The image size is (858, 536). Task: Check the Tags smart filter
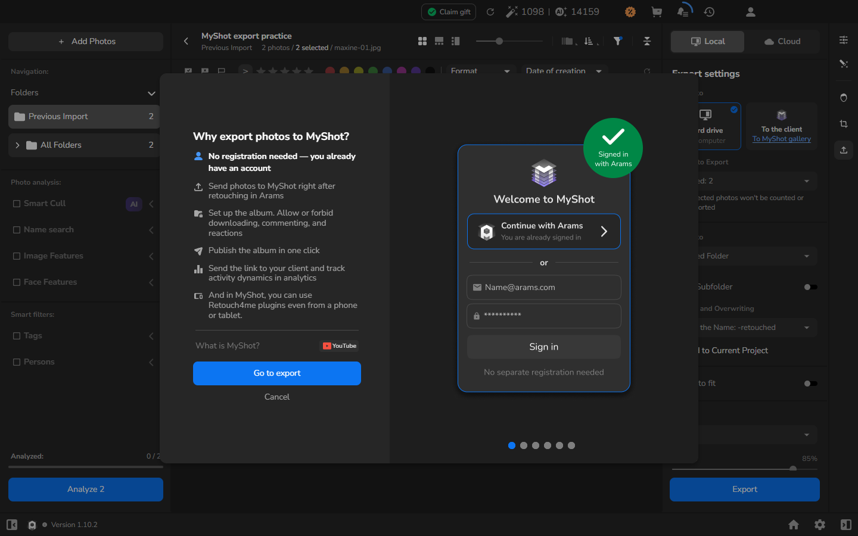pyautogui.click(x=17, y=336)
